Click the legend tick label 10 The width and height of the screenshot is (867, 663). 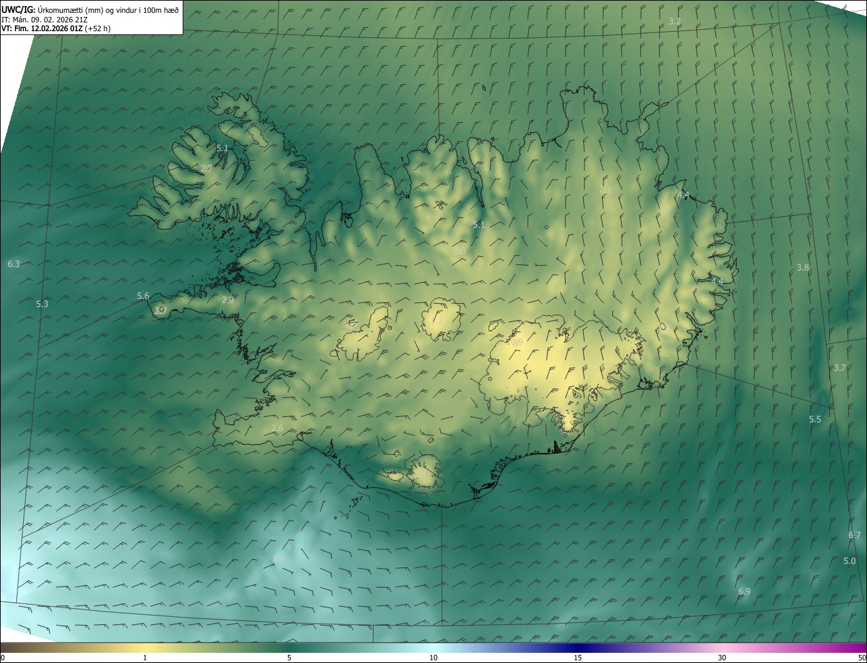pos(433,658)
